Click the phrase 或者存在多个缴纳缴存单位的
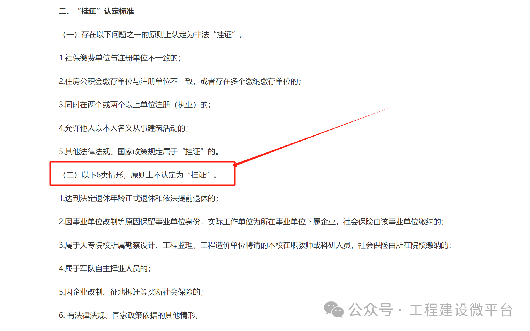530x331 pixels. (x=251, y=81)
